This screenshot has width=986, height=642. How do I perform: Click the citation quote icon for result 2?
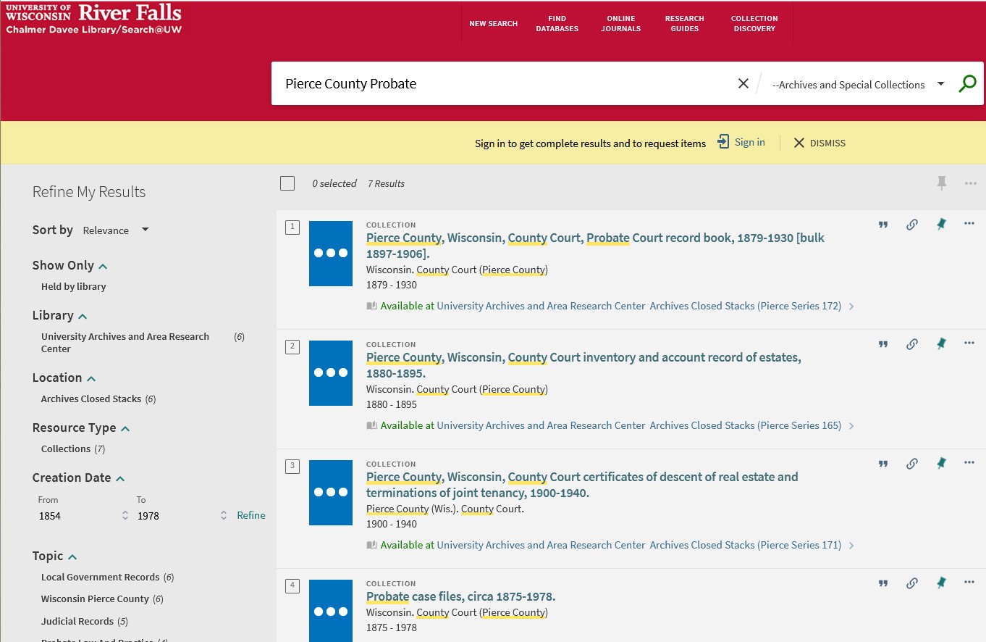883,344
